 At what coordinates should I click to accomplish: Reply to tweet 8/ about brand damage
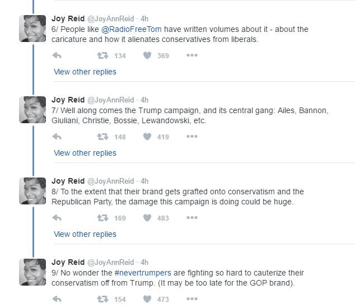[57, 218]
